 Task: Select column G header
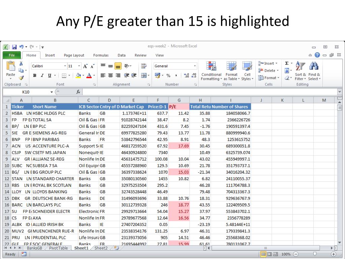click(179, 100)
